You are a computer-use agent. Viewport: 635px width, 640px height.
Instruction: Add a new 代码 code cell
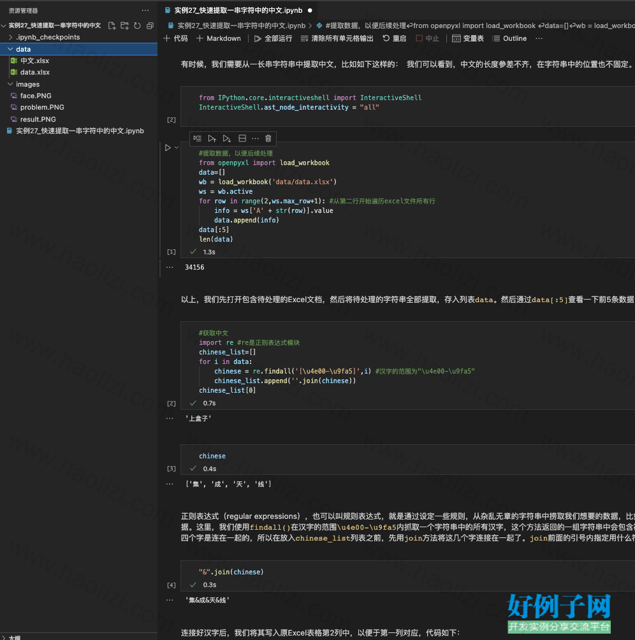(x=175, y=38)
